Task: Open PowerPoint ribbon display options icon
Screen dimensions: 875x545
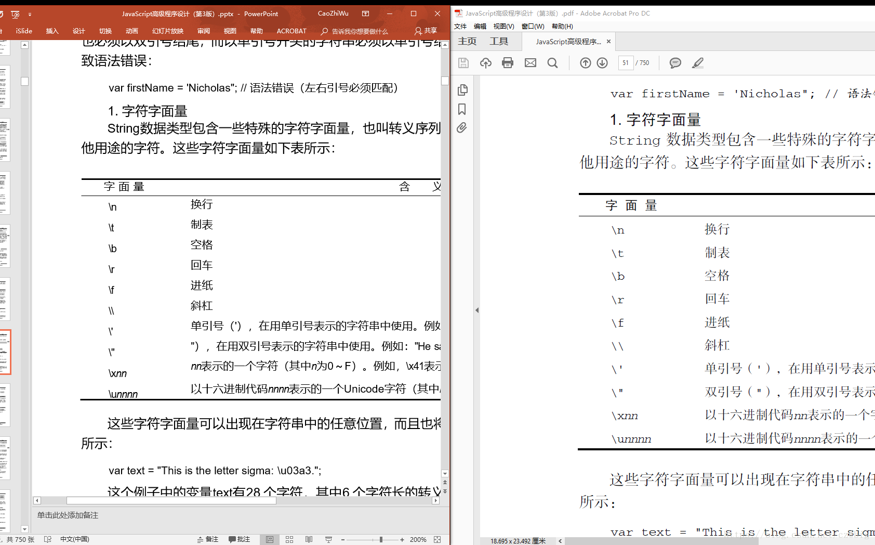Action: pyautogui.click(x=366, y=14)
